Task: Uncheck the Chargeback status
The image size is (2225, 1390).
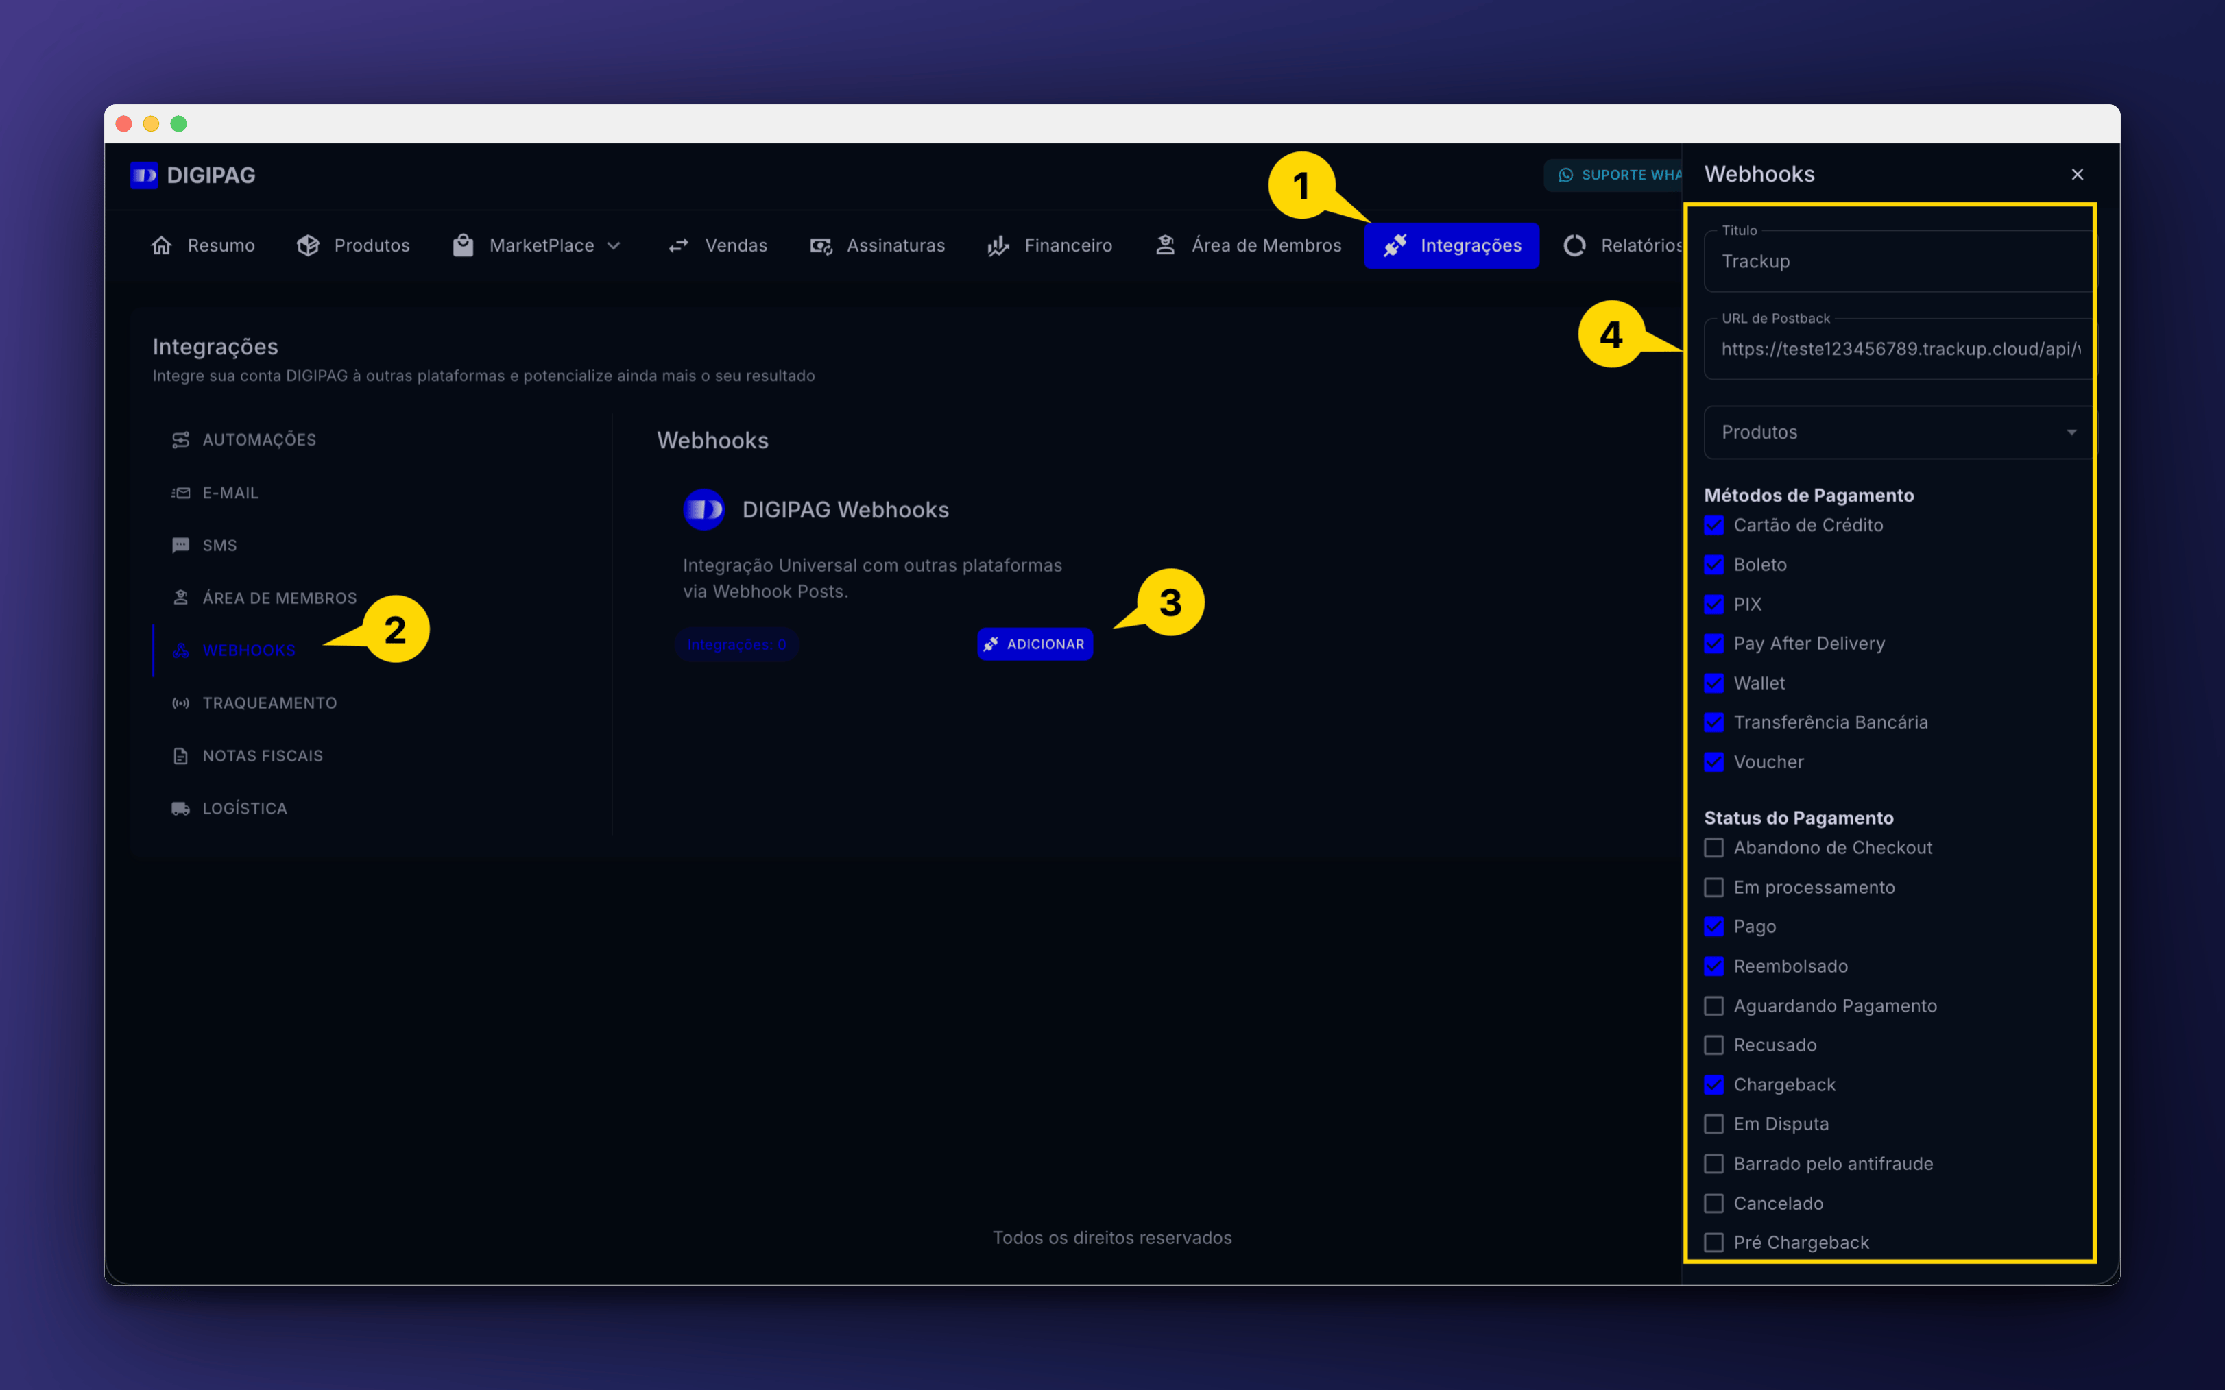Action: [x=1713, y=1086]
